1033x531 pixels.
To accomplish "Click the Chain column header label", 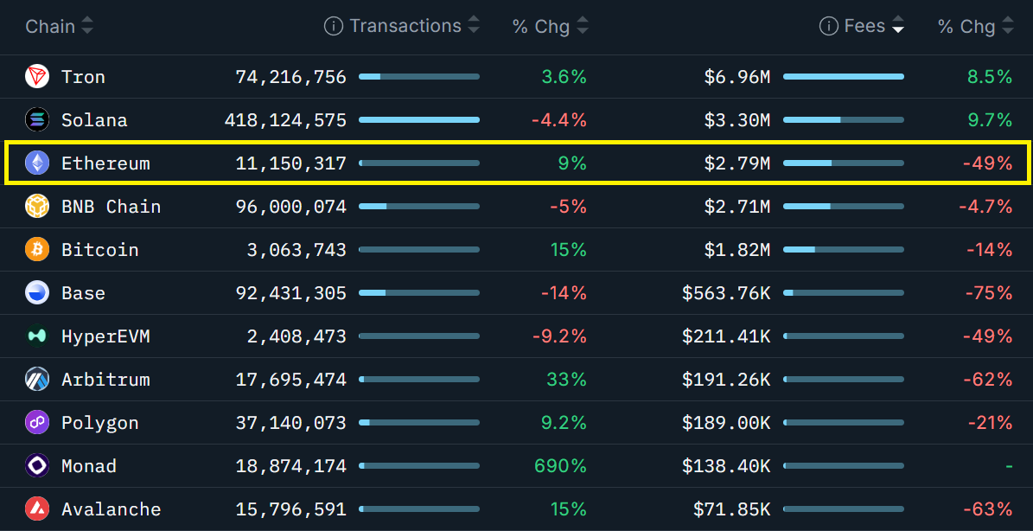I will click(50, 25).
